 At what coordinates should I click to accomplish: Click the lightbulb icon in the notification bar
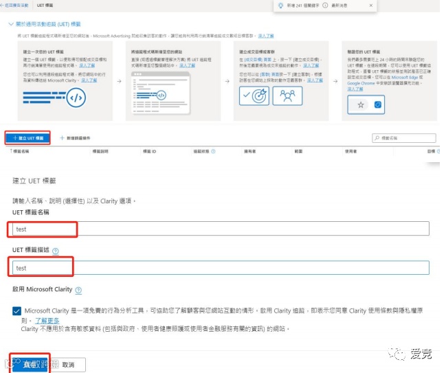pos(280,5)
